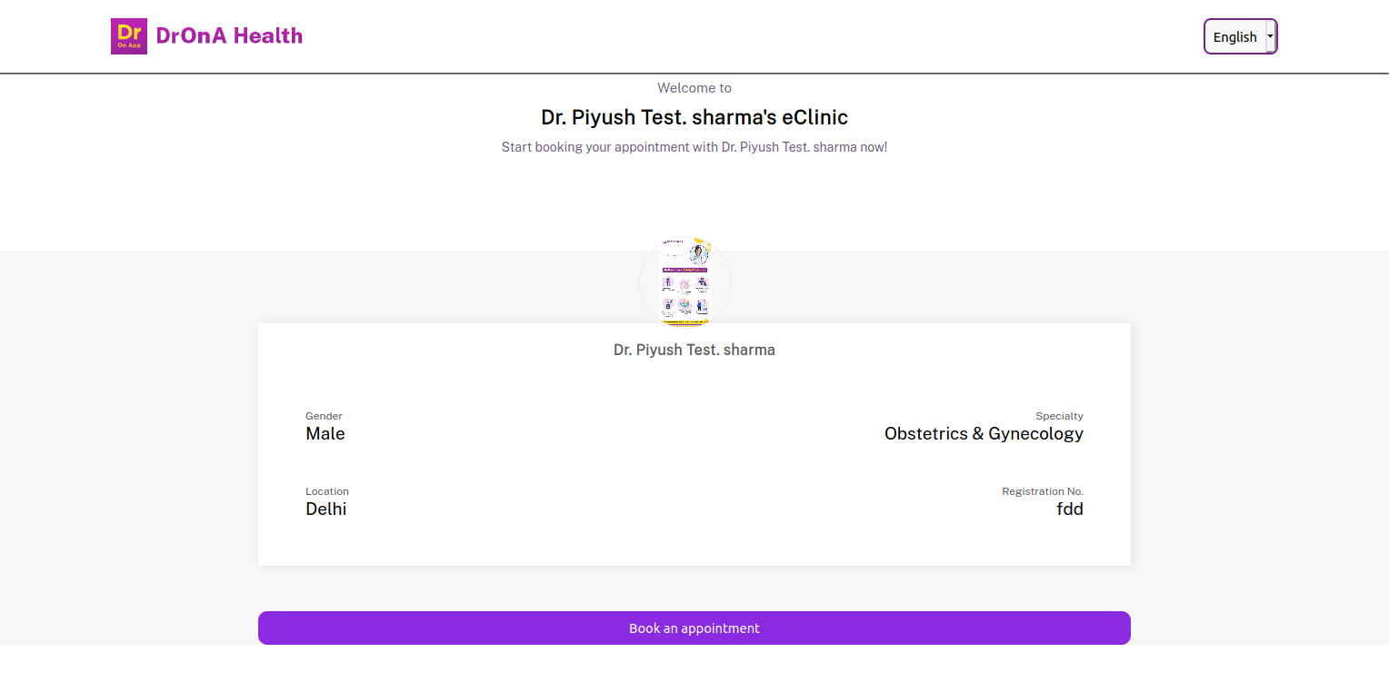Click the DrOnA Health brand name
Image resolution: width=1389 pixels, height=692 pixels.
(x=229, y=36)
